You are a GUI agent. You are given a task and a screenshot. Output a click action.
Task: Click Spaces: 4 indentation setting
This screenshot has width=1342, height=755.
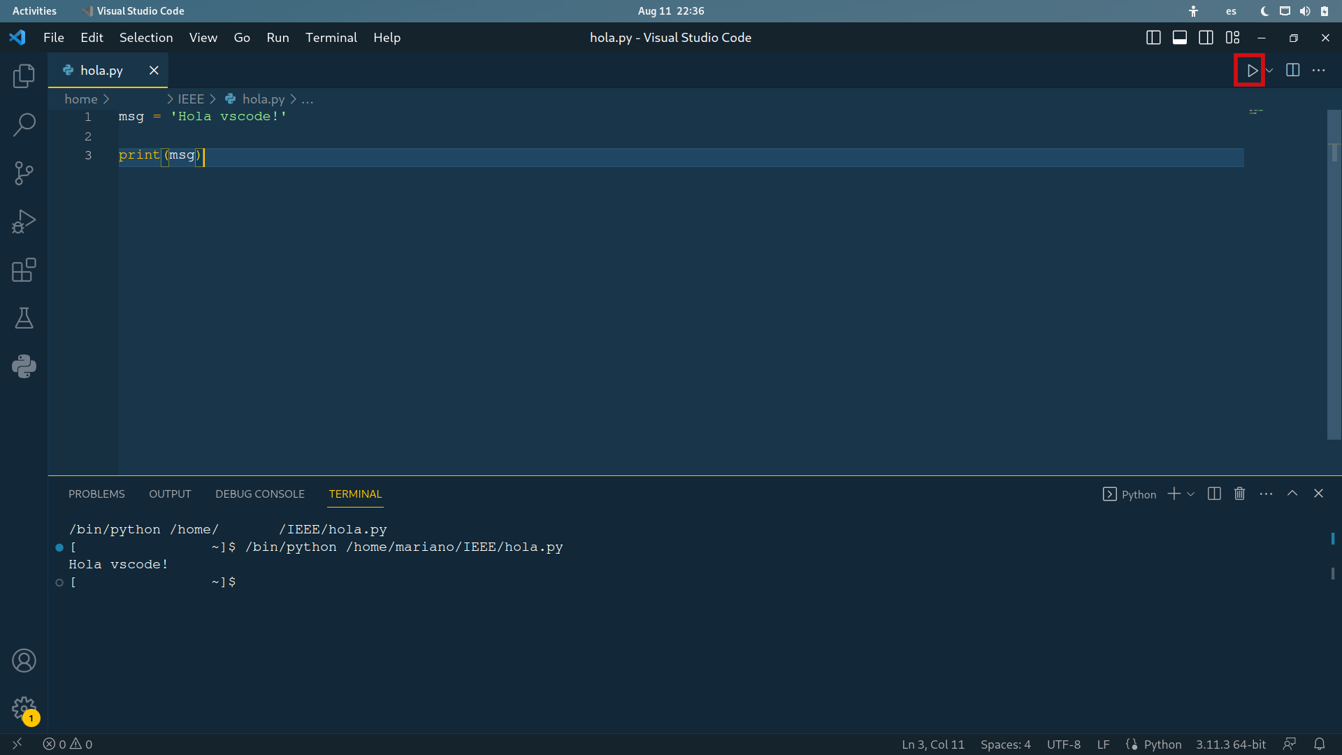1005,745
